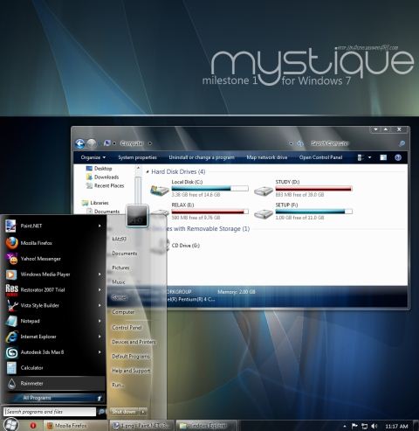419x431 pixels.
Task: Expand Paint.NET jump list arrow
Action: 100,226
